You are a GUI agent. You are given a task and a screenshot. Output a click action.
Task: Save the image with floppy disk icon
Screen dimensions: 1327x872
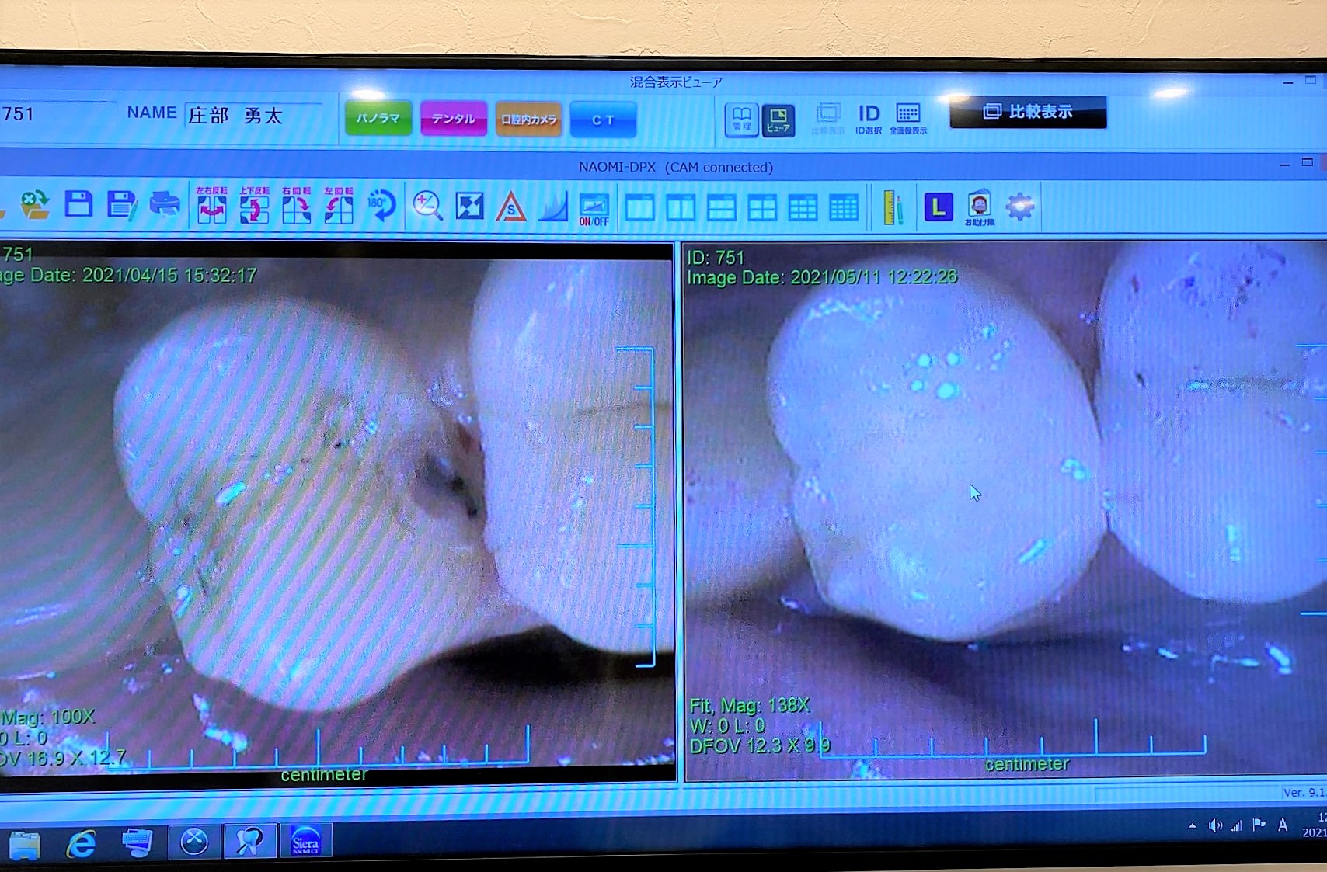[x=78, y=204]
